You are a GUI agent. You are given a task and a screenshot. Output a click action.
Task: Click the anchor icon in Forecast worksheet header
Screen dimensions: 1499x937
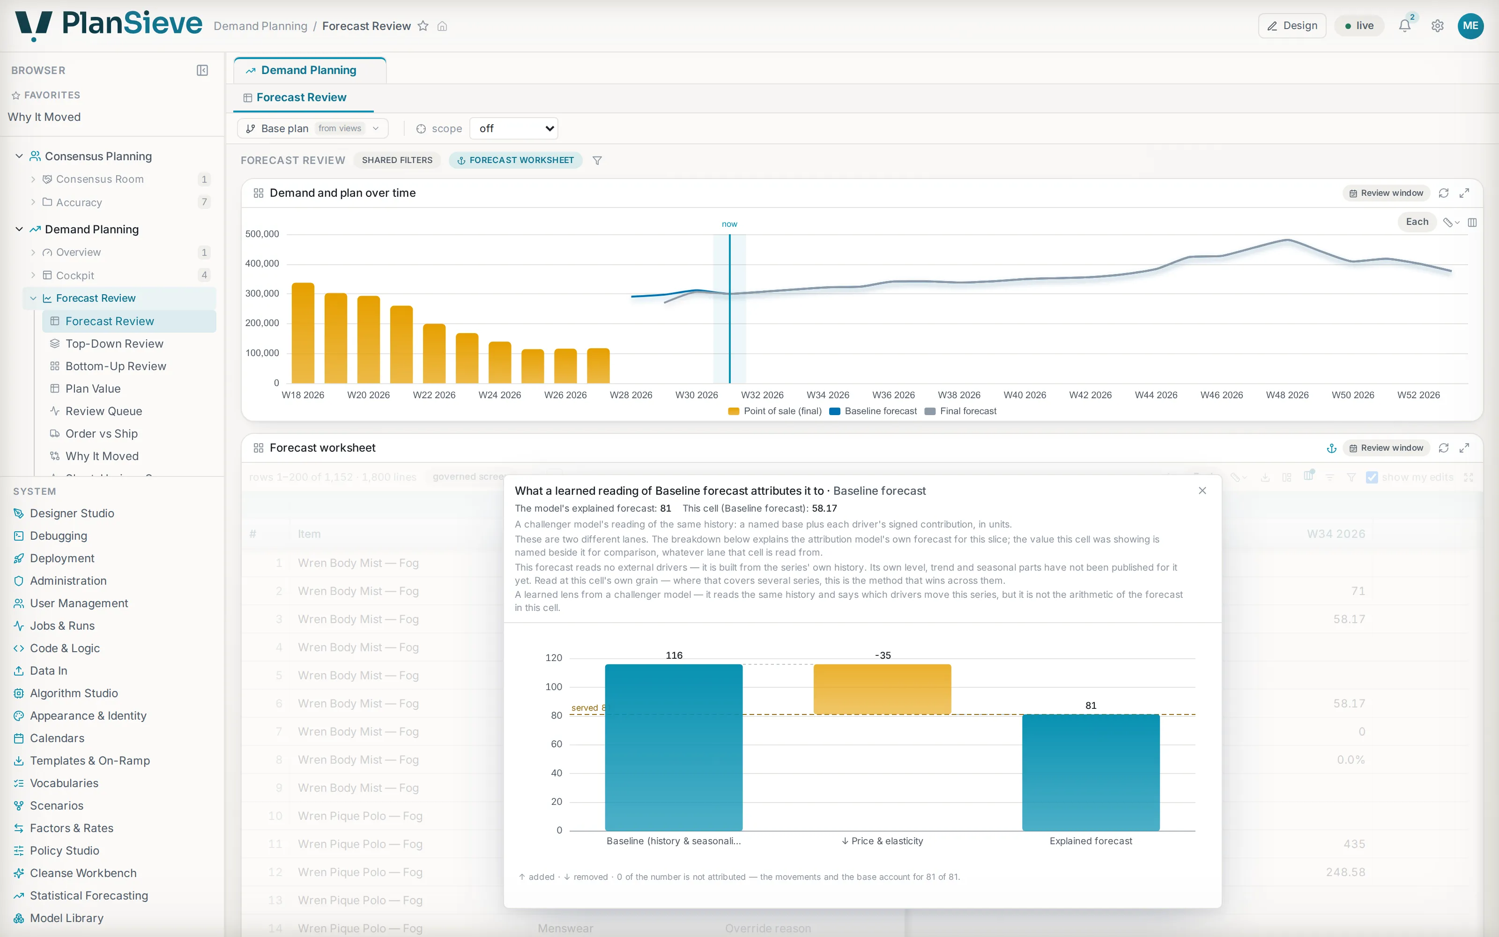point(1331,448)
